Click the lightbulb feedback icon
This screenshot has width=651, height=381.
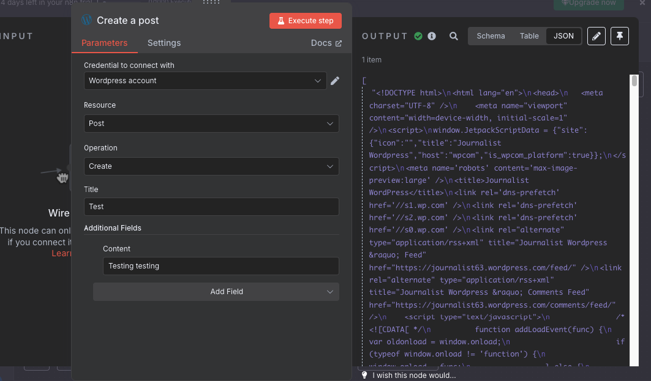pyautogui.click(x=364, y=375)
